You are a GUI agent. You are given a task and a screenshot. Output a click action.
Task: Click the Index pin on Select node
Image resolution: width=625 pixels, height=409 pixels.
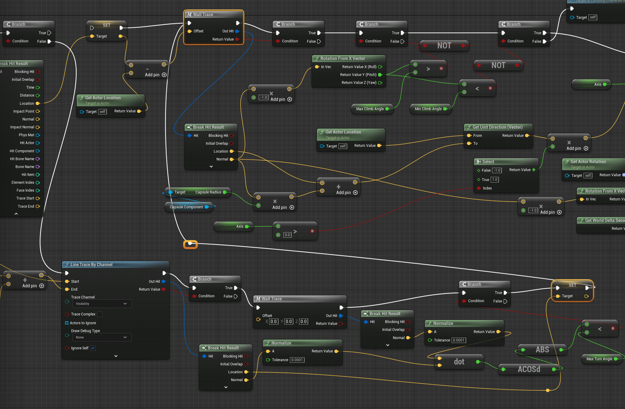(x=479, y=188)
